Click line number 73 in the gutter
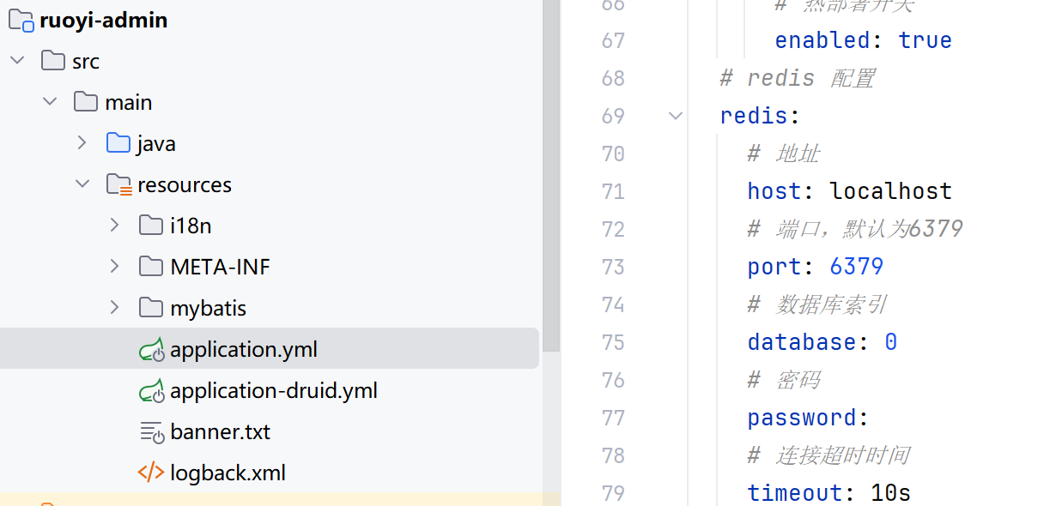The width and height of the screenshot is (1056, 506). (x=613, y=267)
